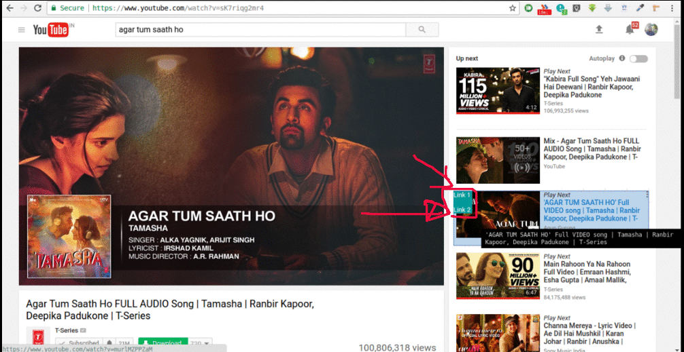This screenshot has width=684, height=352.
Task: Toggle the channel notification bell beside Subscribed
Action: pyautogui.click(x=109, y=343)
